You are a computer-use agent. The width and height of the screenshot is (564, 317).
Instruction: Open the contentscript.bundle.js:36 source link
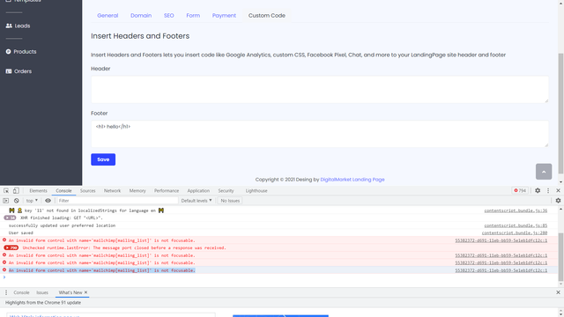[x=516, y=210]
